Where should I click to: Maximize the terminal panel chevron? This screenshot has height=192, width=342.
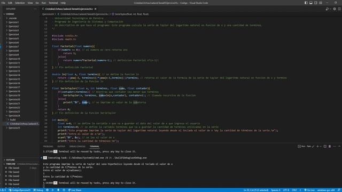[339, 146]
